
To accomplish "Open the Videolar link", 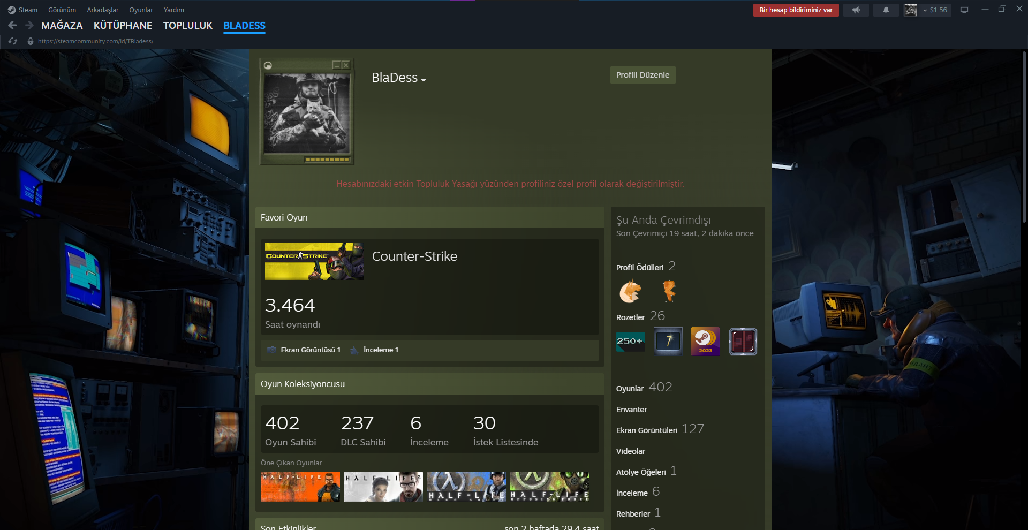I will pos(631,451).
